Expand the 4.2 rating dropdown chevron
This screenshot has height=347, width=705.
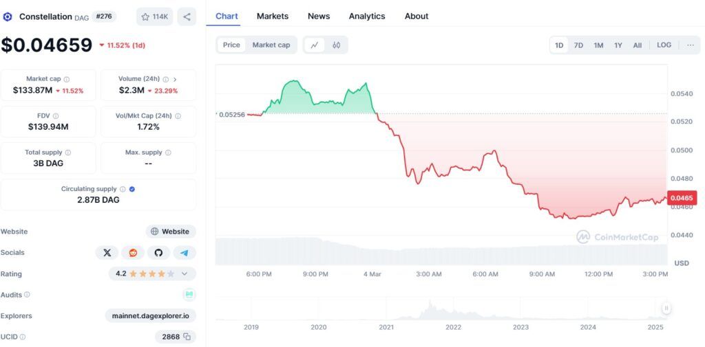[x=185, y=274]
